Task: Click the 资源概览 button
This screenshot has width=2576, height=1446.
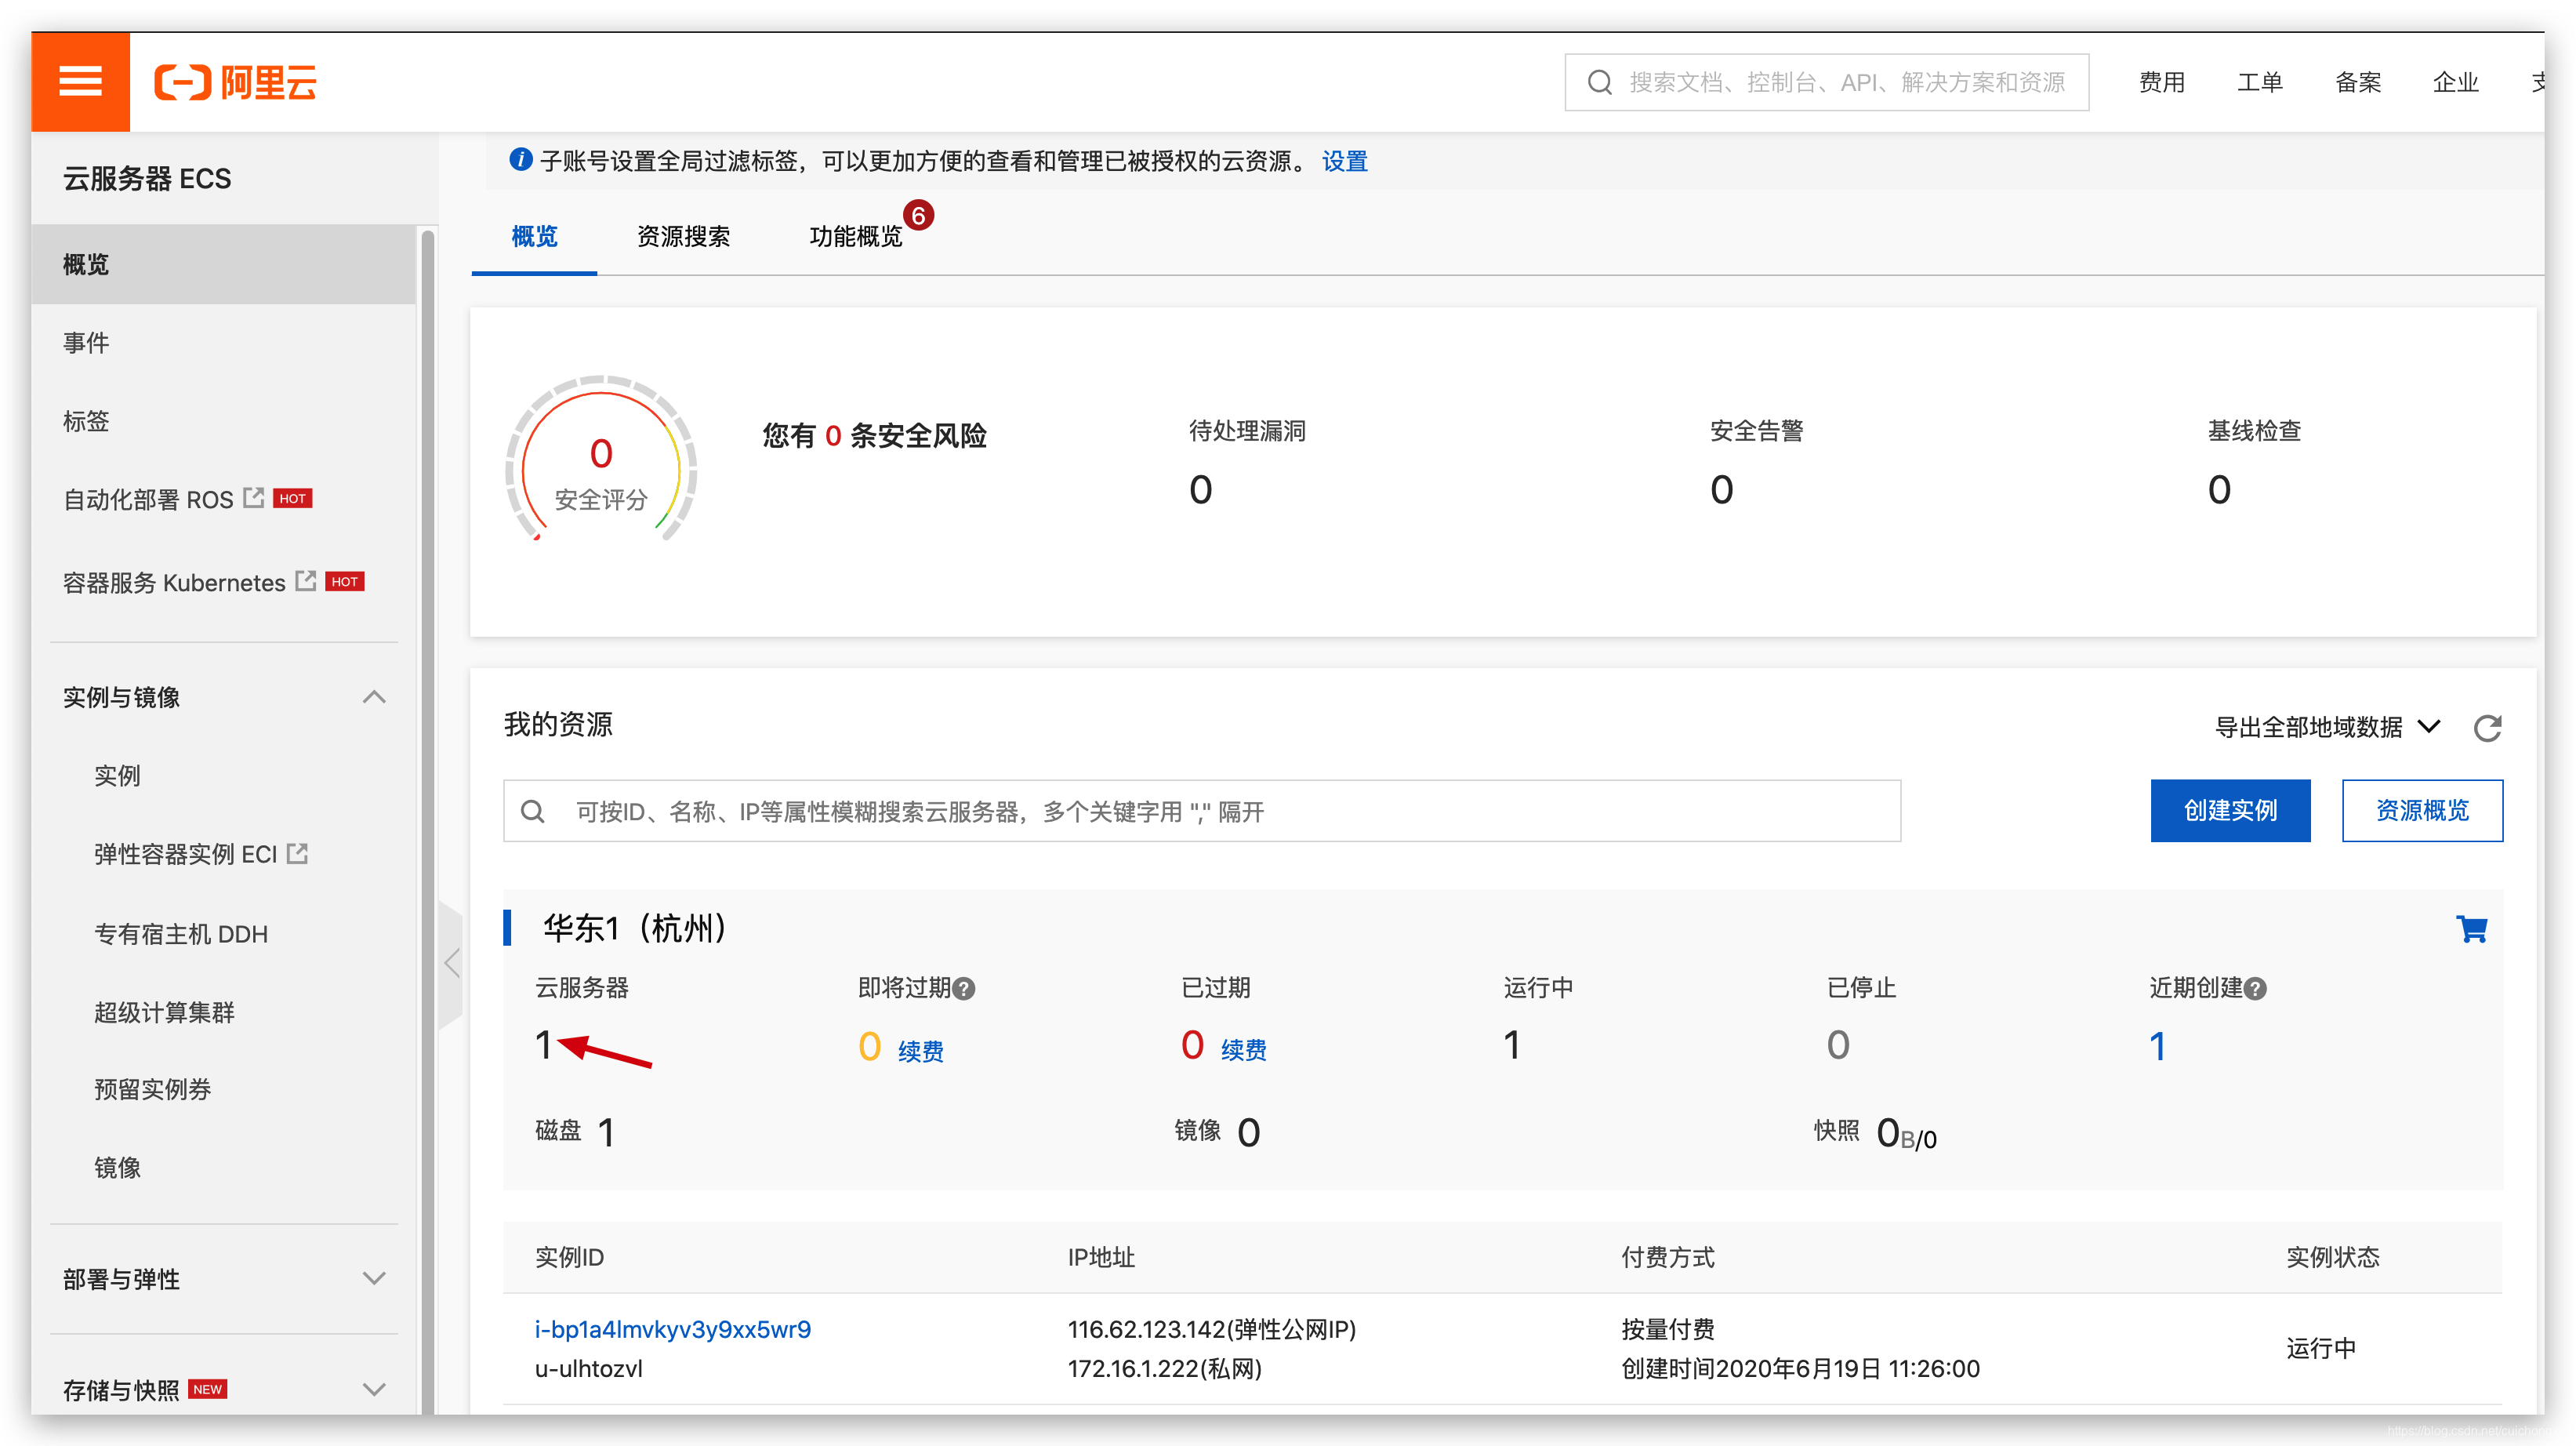Action: [2422, 810]
